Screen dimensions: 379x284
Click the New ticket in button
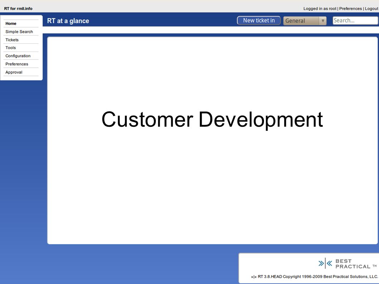(x=259, y=20)
